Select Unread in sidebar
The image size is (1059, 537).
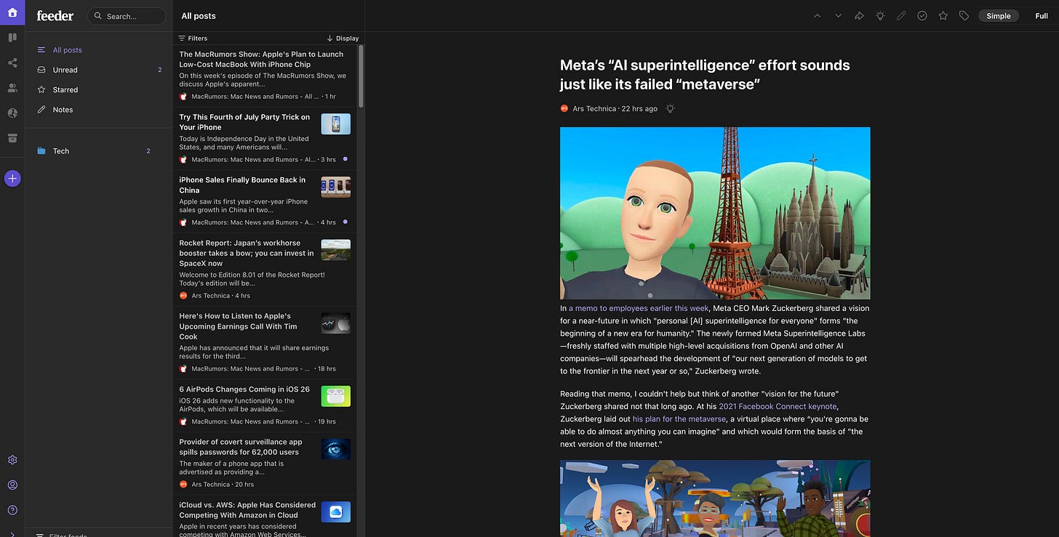click(99, 70)
